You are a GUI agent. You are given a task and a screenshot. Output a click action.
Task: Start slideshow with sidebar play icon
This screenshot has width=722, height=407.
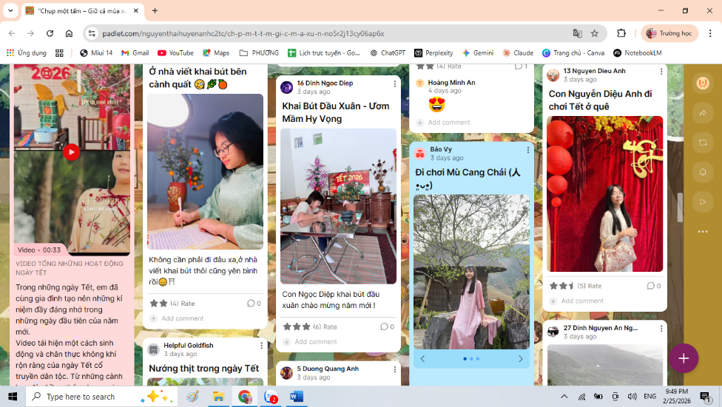pos(702,202)
